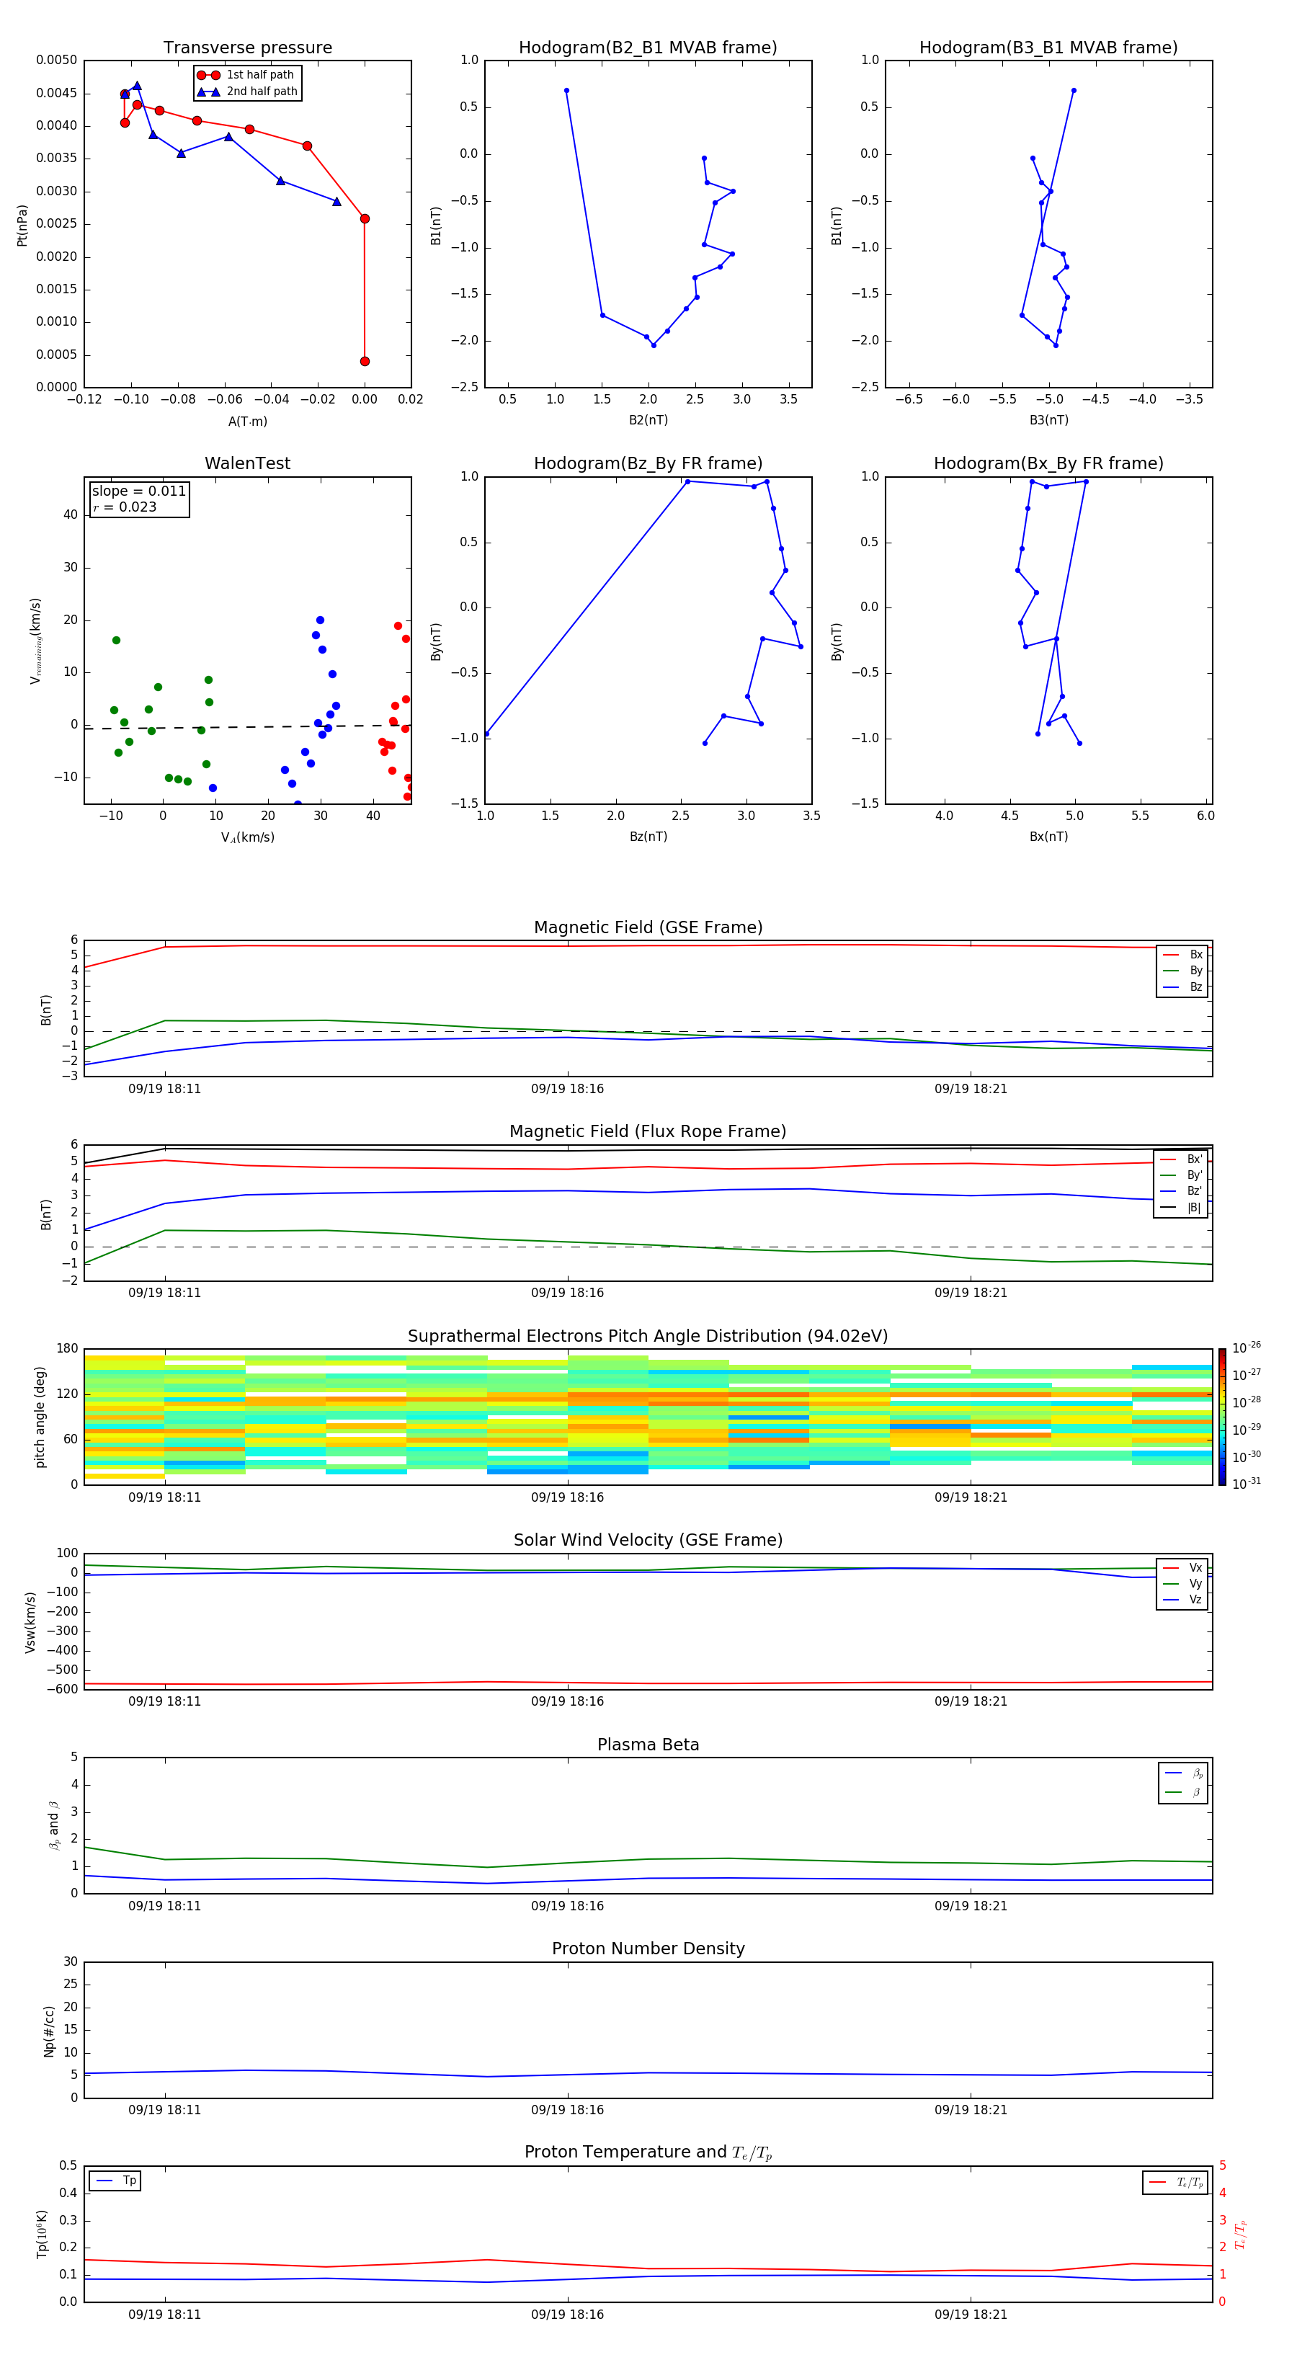Viewport: 1297px width, 2378px height.
Task: Select the "2nd half path" legend entry
Action: [247, 92]
